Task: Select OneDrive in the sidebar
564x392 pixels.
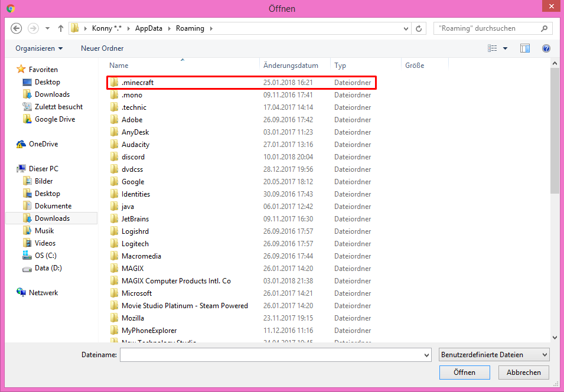Action: coord(37,144)
